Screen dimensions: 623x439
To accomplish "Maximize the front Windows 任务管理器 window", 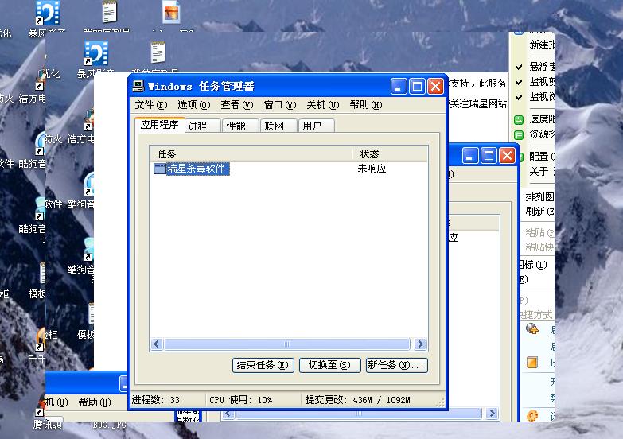I will (417, 86).
